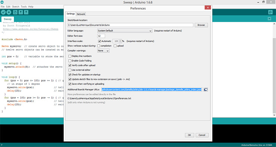Enable Display line numbers

tap(70, 56)
